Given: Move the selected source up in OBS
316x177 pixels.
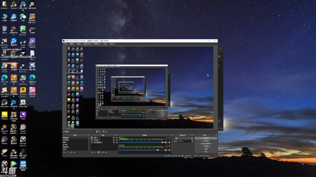Looking at the screenshot, I should click(x=102, y=152).
